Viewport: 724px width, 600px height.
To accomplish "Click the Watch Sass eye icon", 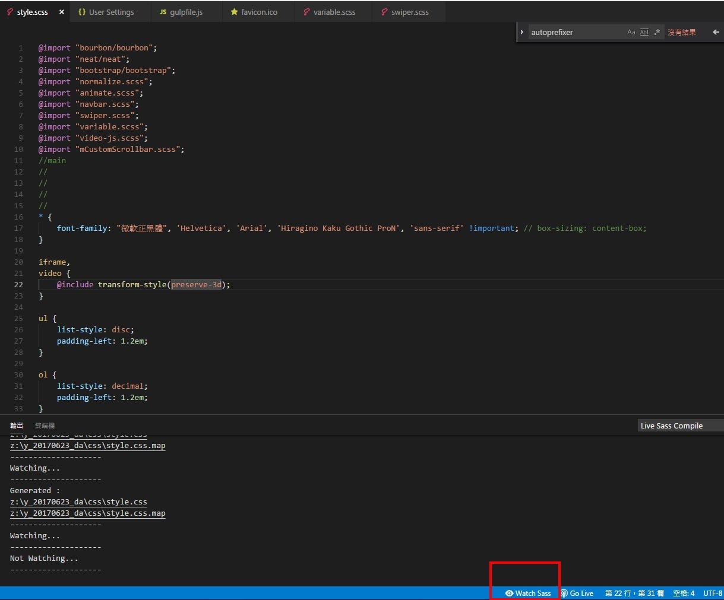I will pos(509,593).
